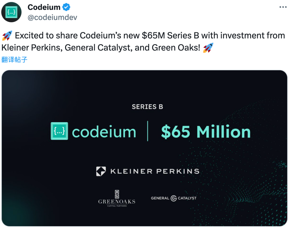290x231 pixels.
Task: Click the "GREENOAKS" wordmark text
Action: click(117, 201)
